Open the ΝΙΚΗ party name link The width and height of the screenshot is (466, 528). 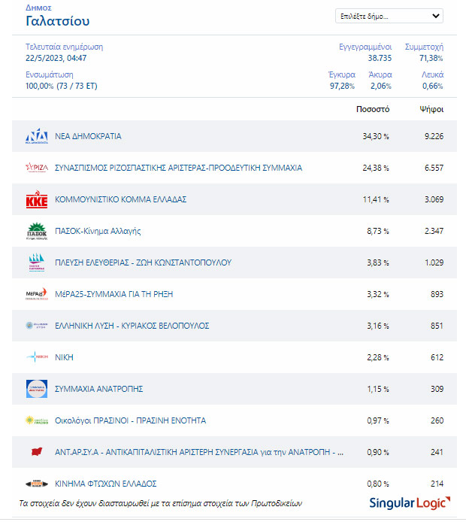64,357
